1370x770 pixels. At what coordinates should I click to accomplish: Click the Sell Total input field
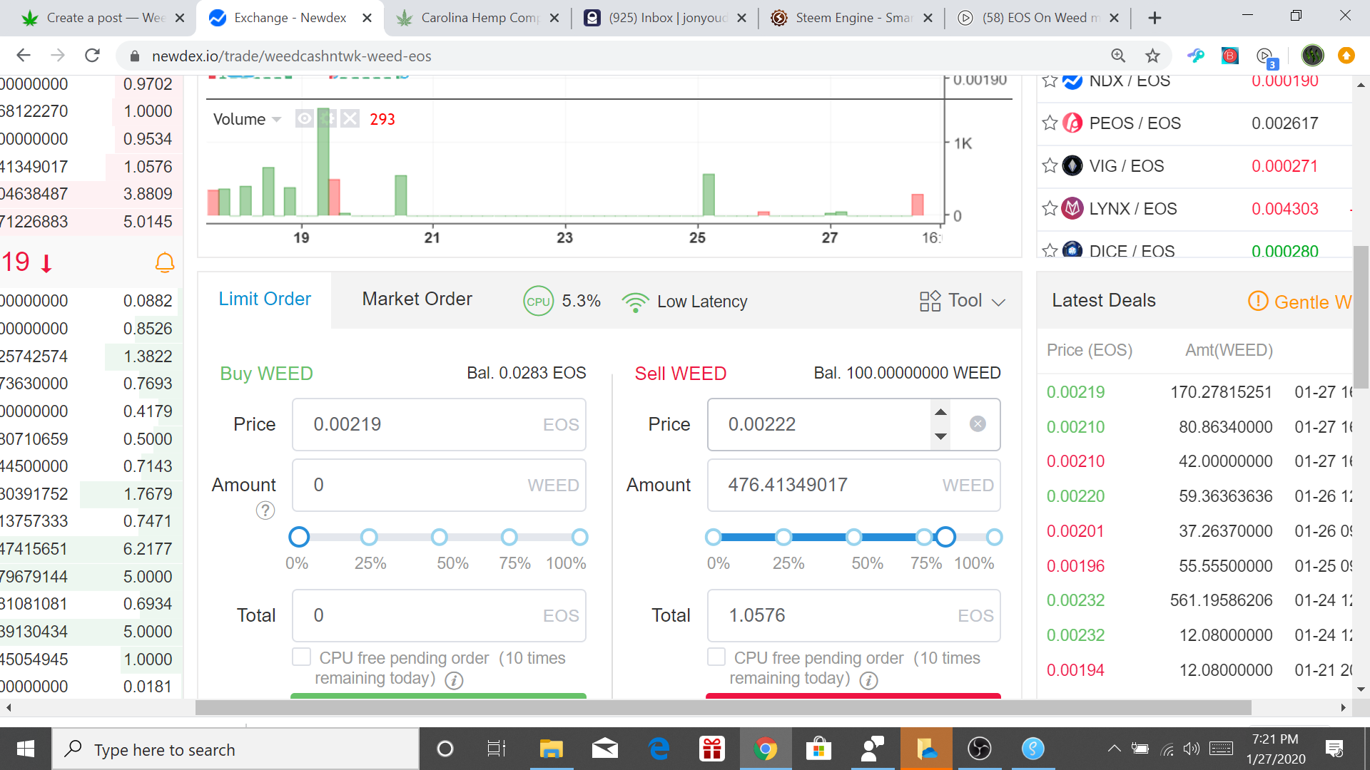853,615
